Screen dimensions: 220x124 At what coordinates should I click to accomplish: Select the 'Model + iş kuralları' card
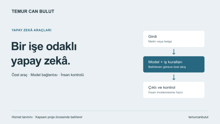tap(174, 64)
